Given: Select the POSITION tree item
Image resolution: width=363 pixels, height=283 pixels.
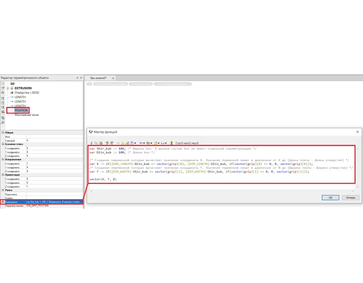Looking at the screenshot, I should point(21,110).
